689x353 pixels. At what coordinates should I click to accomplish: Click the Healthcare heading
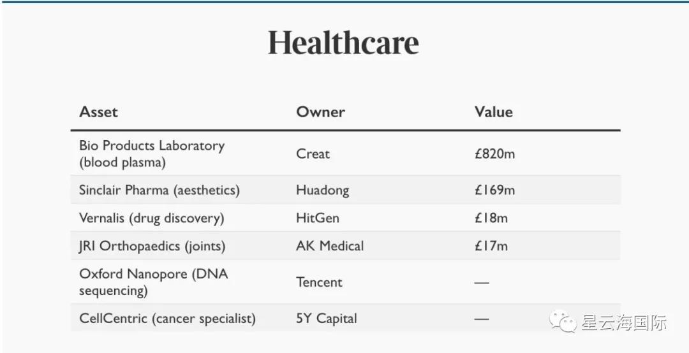coord(343,43)
